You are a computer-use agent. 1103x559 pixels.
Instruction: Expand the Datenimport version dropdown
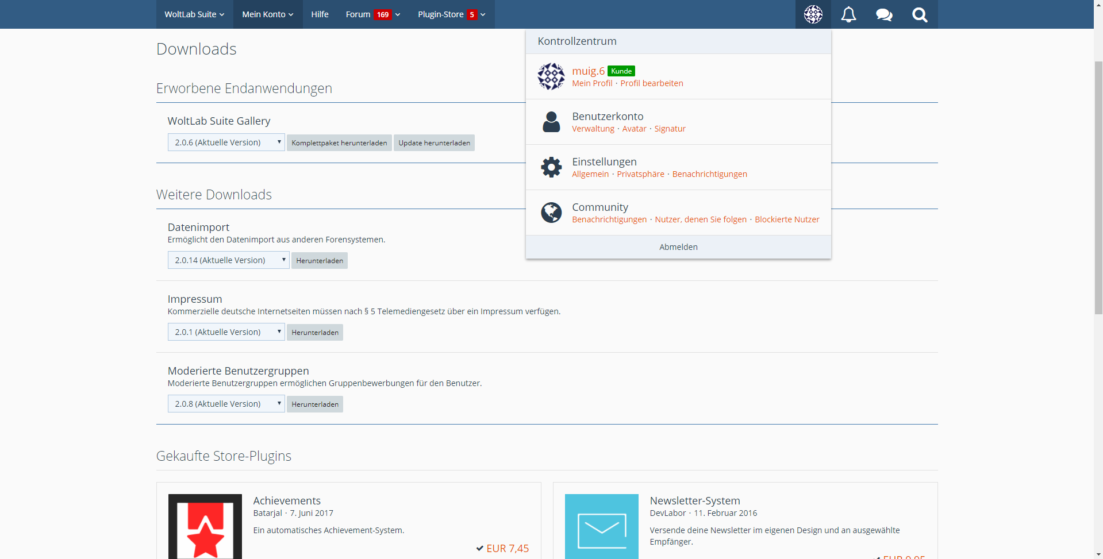[x=228, y=260]
